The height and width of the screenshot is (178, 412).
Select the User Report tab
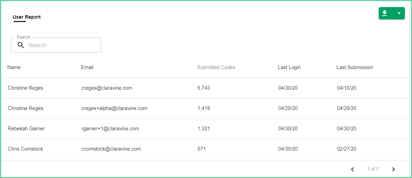(27, 17)
